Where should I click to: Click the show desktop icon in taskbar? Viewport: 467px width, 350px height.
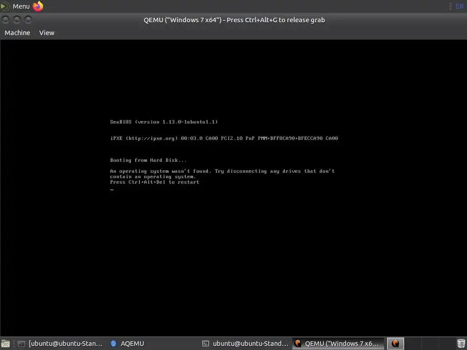point(5,344)
